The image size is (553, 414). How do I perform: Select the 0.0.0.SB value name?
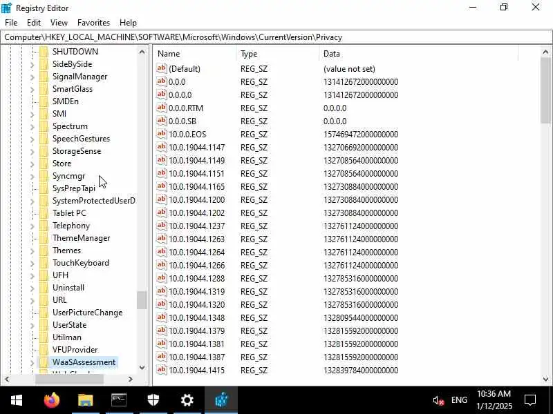point(182,121)
